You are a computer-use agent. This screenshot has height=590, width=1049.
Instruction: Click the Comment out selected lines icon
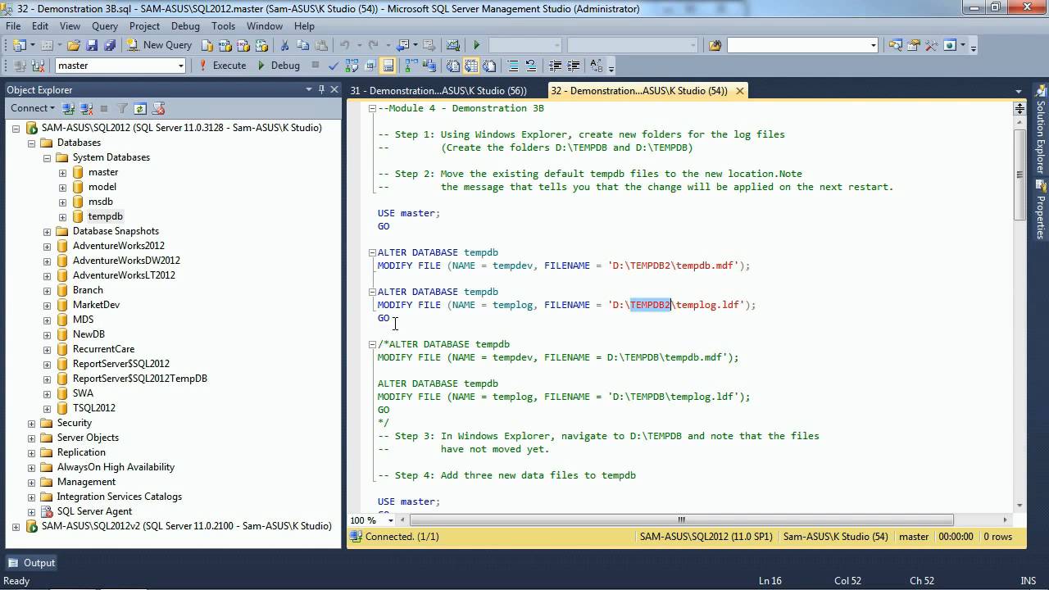pos(514,66)
